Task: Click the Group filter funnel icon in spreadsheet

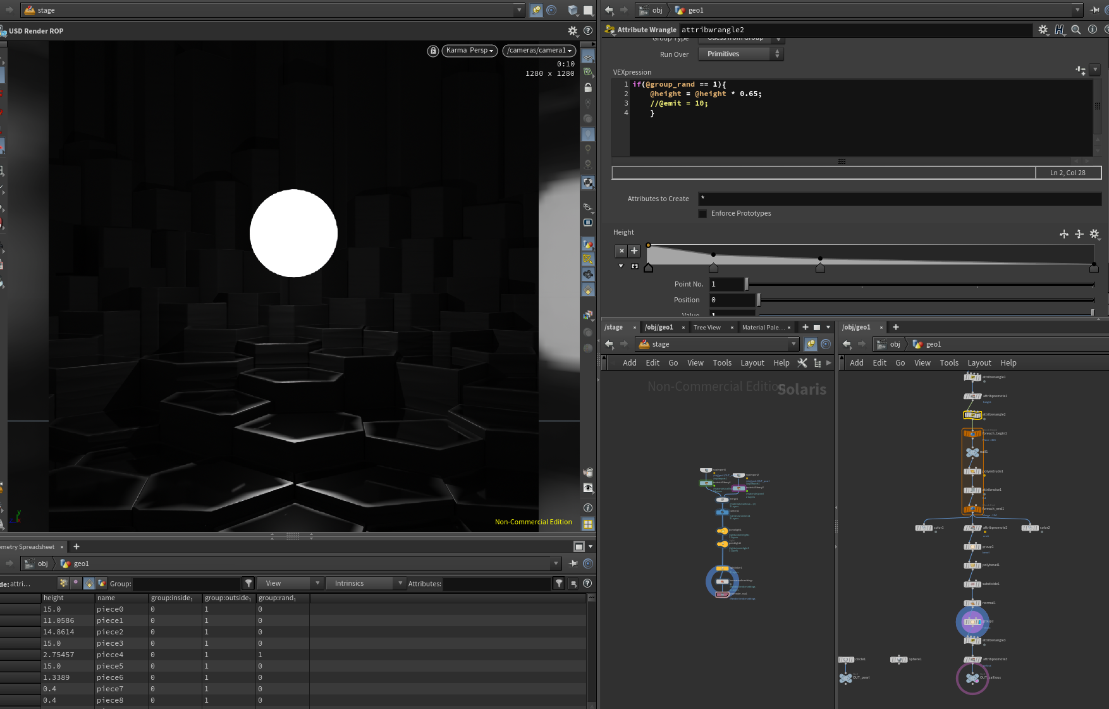Action: pyautogui.click(x=249, y=584)
